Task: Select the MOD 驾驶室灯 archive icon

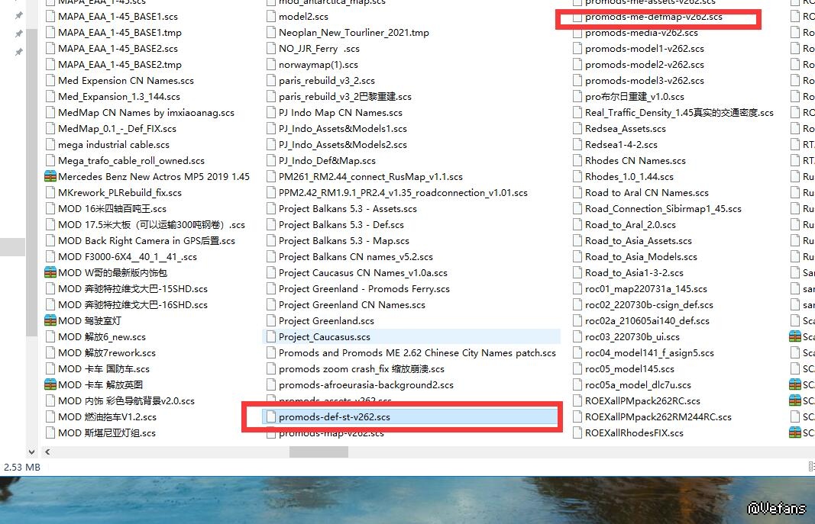Action: pyautogui.click(x=50, y=321)
